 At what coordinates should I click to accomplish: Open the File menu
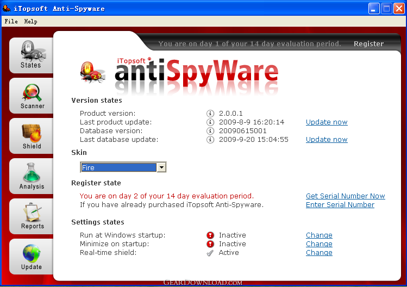pyautogui.click(x=11, y=21)
